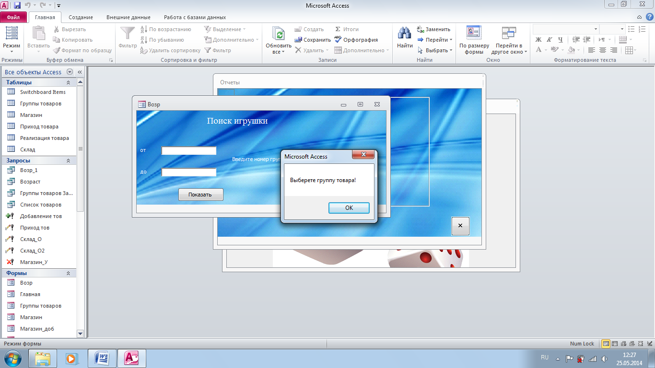The image size is (655, 368).
Task: Click the Орфография spelling icon
Action: pyautogui.click(x=338, y=40)
